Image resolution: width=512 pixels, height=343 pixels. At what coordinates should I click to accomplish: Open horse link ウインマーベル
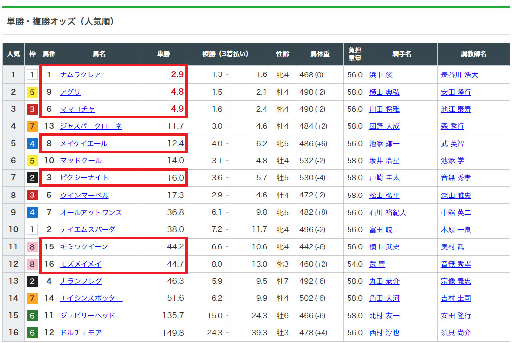tap(84, 195)
